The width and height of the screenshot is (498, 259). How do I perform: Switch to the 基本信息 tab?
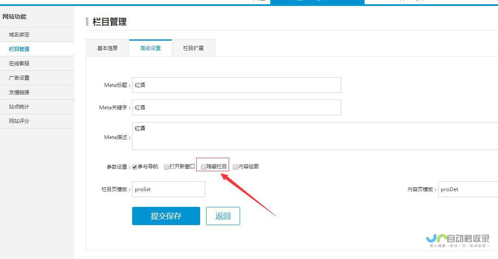(108, 48)
